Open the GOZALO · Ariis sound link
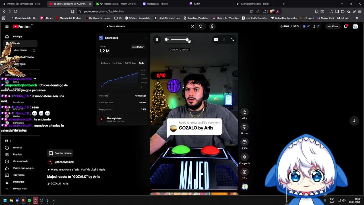The image size is (364, 205). (x=58, y=184)
